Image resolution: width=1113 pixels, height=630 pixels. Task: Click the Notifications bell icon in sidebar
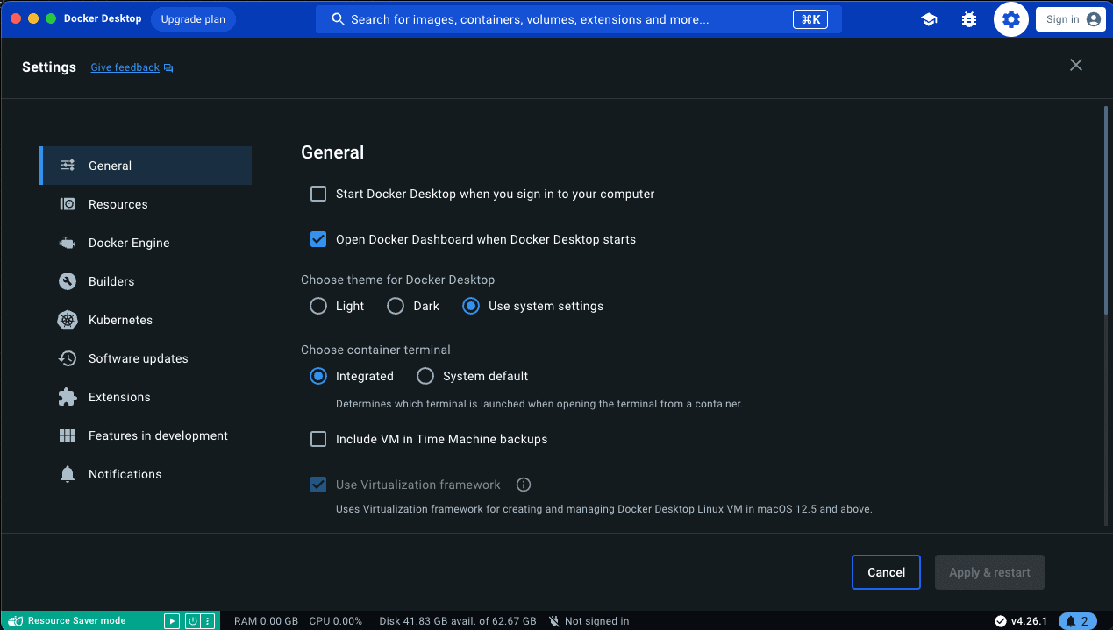pos(68,474)
